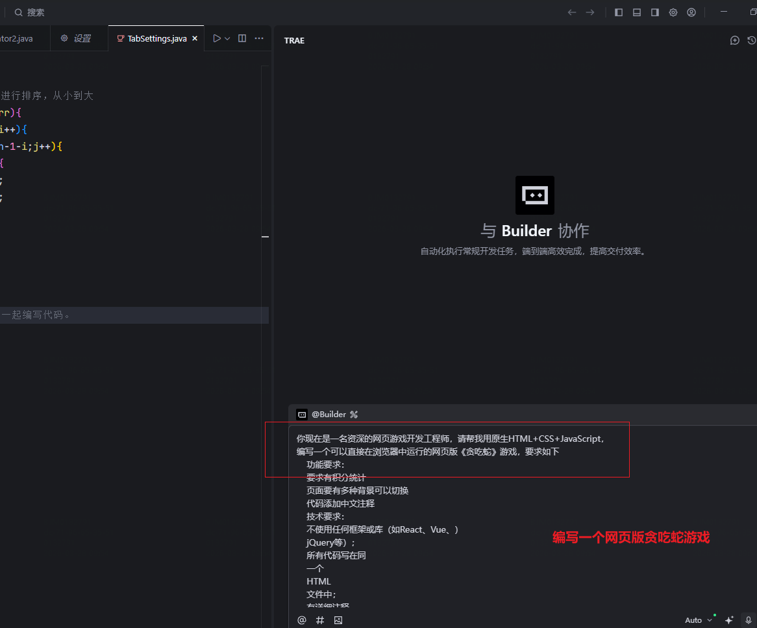
Task: Attach an image to the chat
Action: click(x=338, y=620)
